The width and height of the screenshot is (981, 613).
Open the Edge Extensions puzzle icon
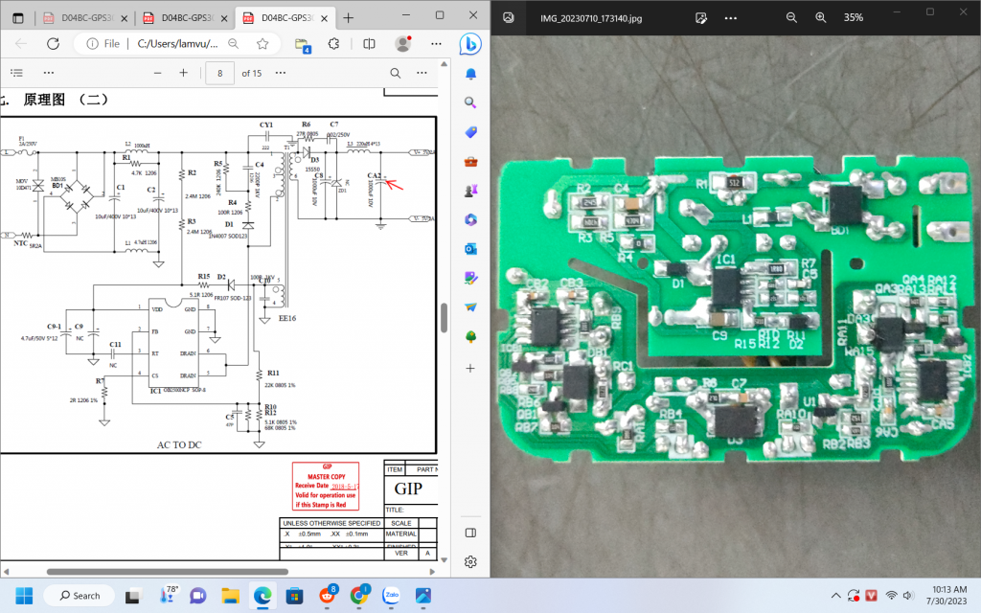coord(334,44)
